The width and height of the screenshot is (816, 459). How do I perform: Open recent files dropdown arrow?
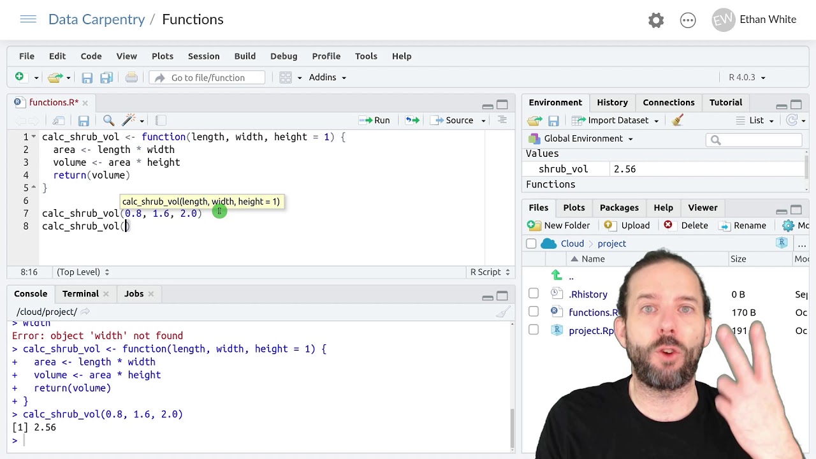tap(68, 78)
